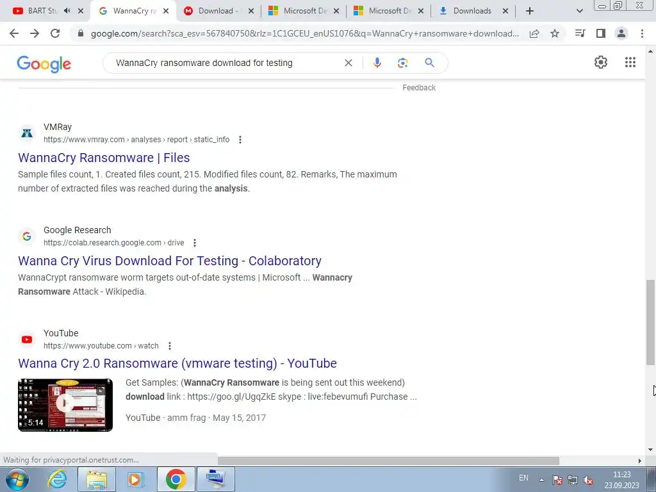The width and height of the screenshot is (656, 492).
Task: Open Wanna Cry 2.0 Ransomware YouTube link
Action: 177,363
